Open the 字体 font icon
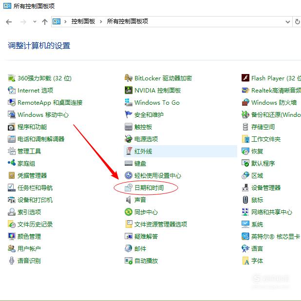The image size is (301, 301). (245, 261)
